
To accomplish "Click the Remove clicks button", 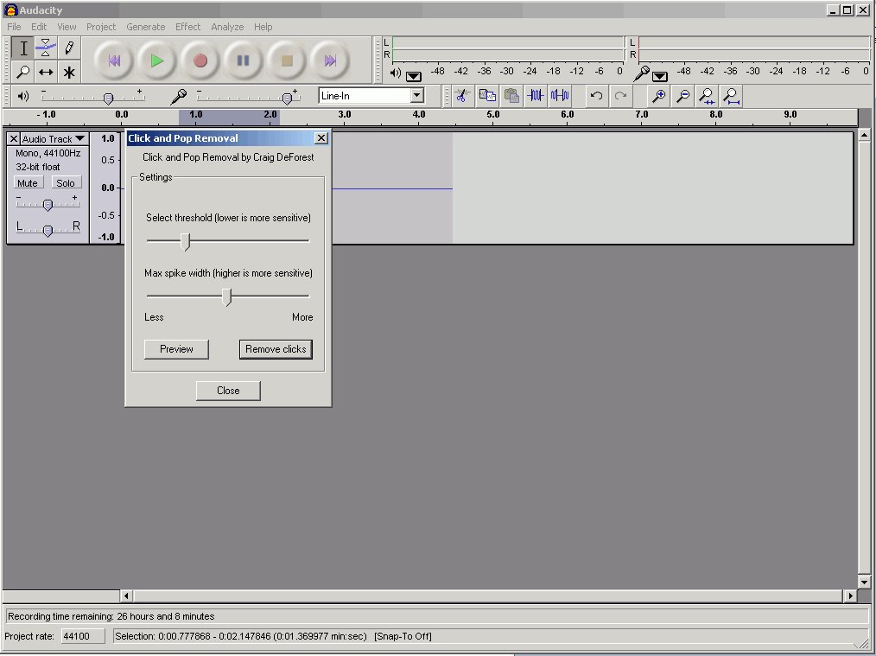I will [x=276, y=349].
